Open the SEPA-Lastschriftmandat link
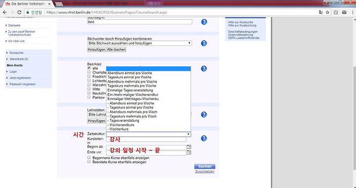This screenshot has height=188, width=356. coord(244,38)
